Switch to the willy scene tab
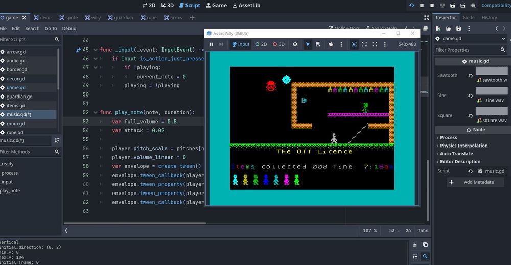Screen dimensions: 511x265 click(93, 17)
